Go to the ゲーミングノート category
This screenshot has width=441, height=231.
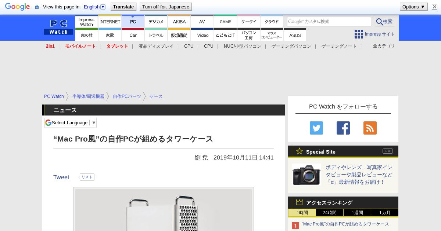(x=339, y=46)
